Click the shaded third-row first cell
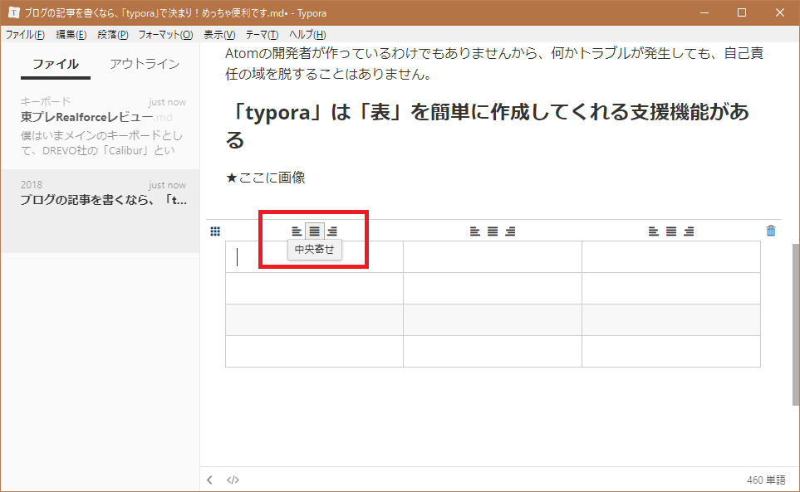This screenshot has height=492, width=800. click(314, 320)
